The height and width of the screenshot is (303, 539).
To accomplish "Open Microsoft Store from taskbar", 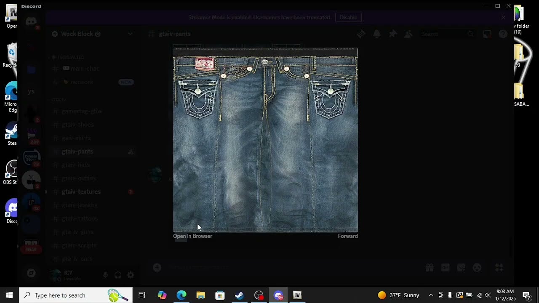I will pos(220,295).
